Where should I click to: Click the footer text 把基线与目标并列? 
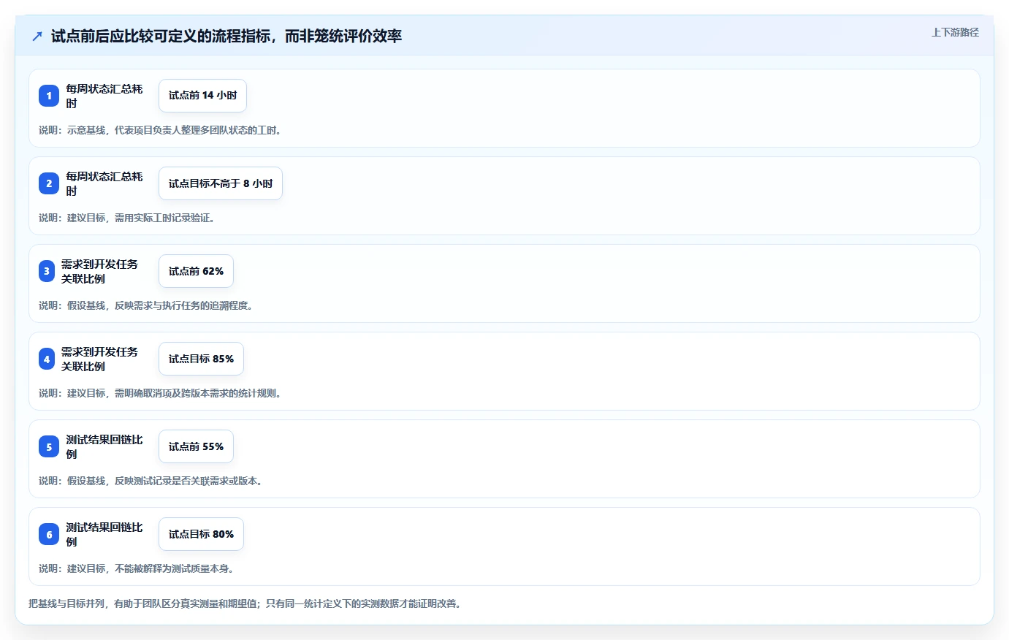point(66,603)
